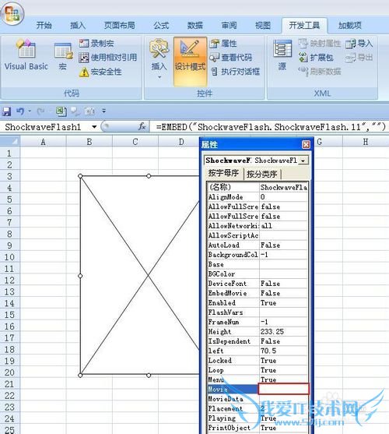This screenshot has width=389, height=434.
Task: Select row 10 header
Action: click(9, 257)
